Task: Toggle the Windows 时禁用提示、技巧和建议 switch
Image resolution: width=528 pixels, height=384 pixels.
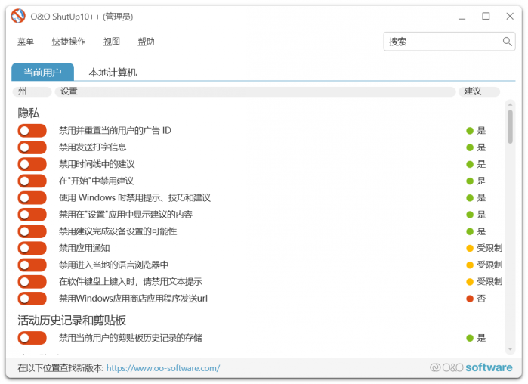Action: coord(32,198)
